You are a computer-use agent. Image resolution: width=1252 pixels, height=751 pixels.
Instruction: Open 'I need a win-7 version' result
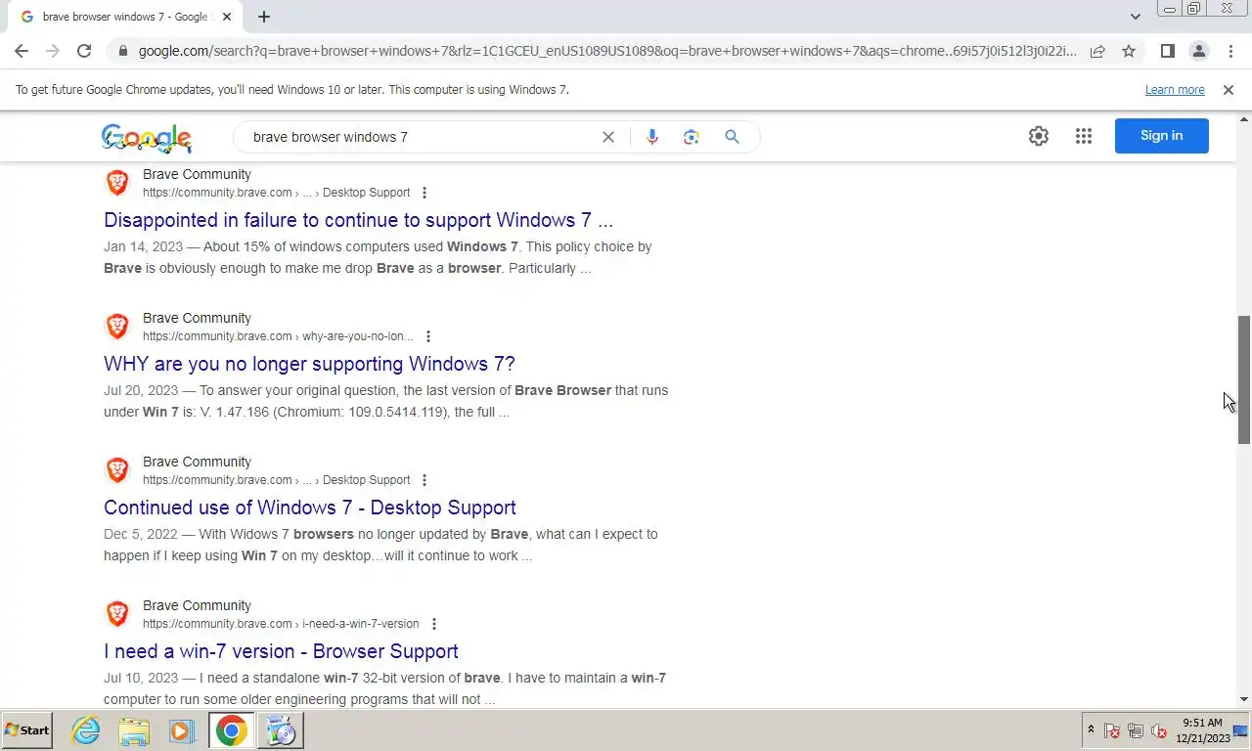coord(281,651)
